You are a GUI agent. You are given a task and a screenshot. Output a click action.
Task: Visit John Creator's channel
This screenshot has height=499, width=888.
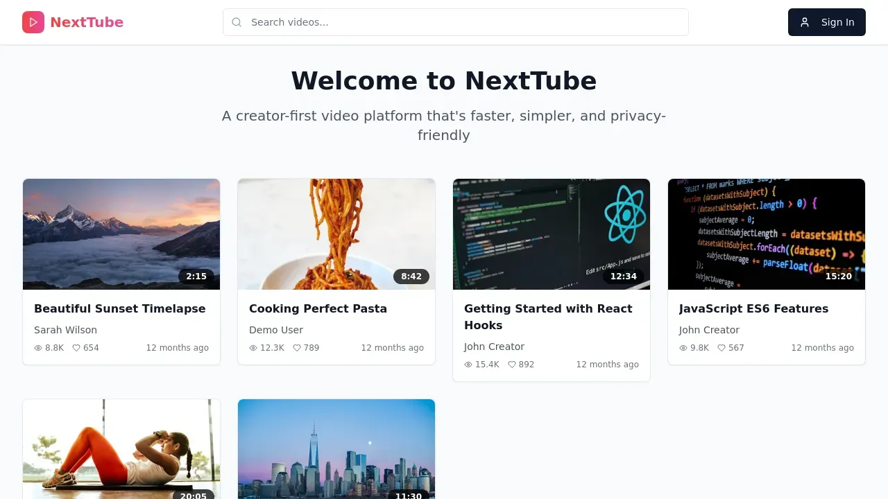coord(494,347)
